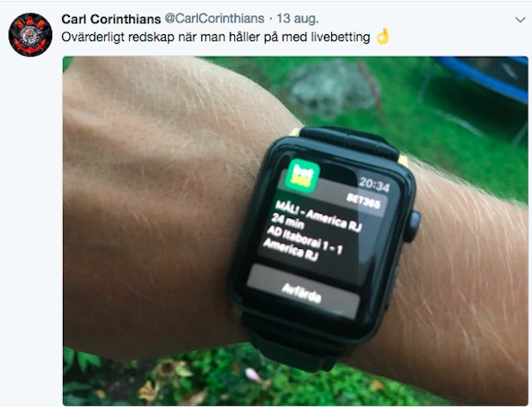The width and height of the screenshot is (532, 407).
Task: Click the black watch strap top
Action: tap(348, 142)
